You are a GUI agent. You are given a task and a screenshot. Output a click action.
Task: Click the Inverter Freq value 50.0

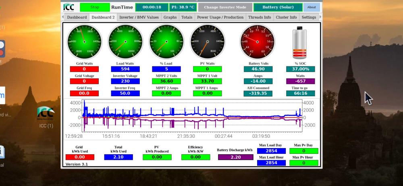click(125, 93)
